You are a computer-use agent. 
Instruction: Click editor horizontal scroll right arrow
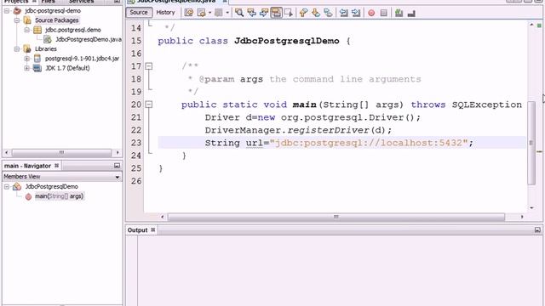[522, 217]
